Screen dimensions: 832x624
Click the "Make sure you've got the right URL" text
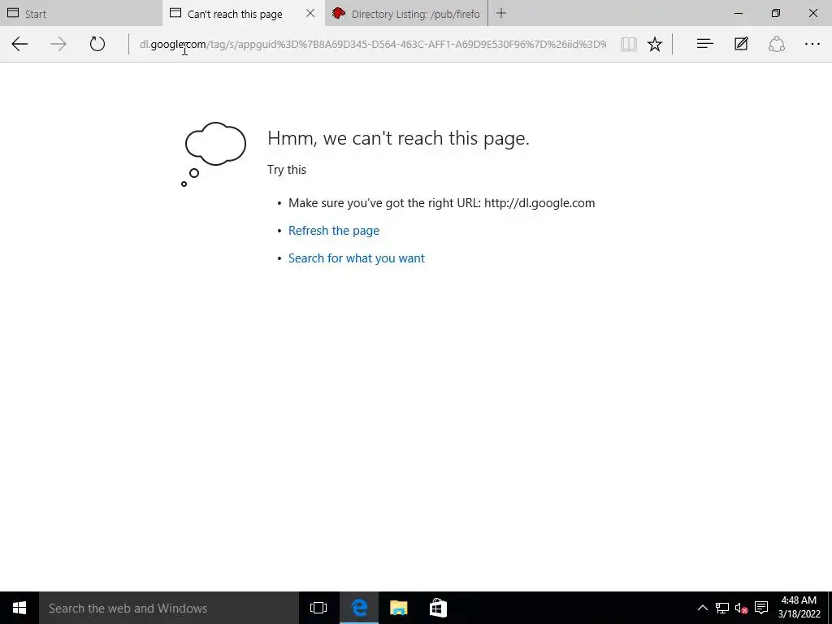[x=441, y=203]
